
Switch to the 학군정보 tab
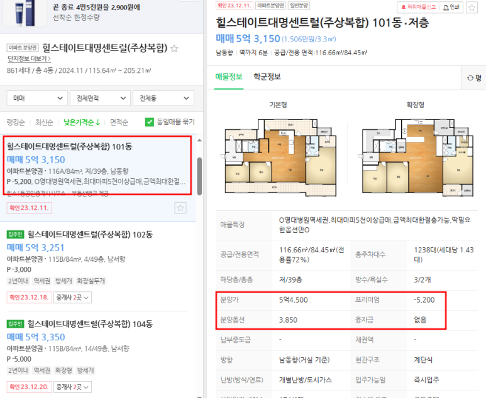(x=267, y=77)
